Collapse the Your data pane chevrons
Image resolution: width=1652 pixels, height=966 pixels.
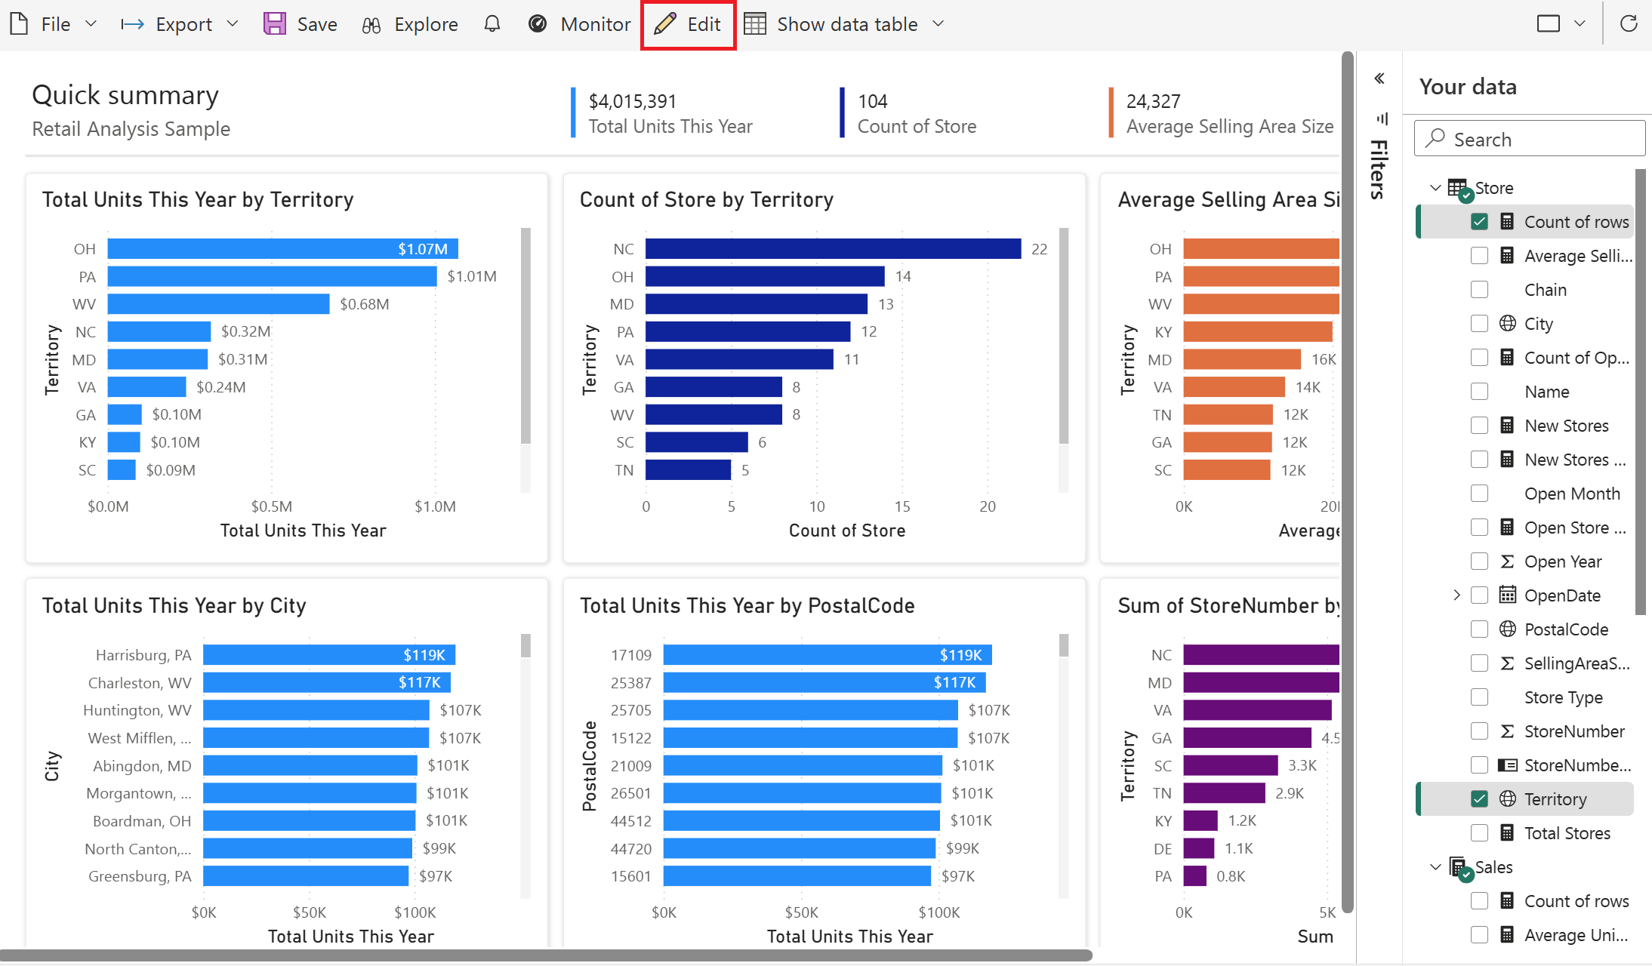[1379, 78]
